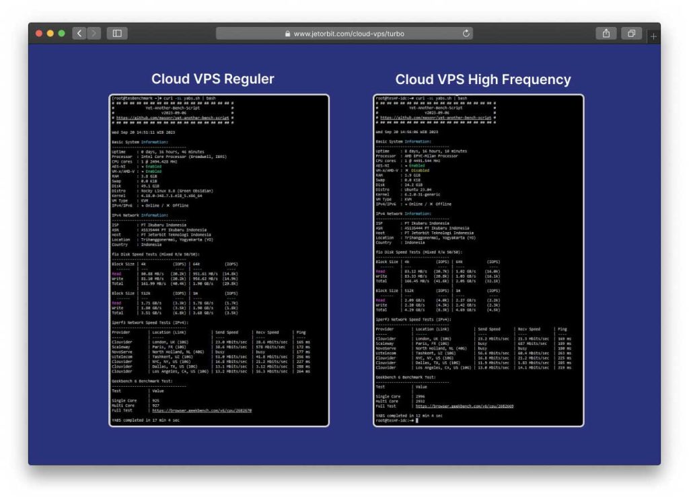Navigate back using the Back arrow
The image size is (689, 499).
[x=79, y=32]
